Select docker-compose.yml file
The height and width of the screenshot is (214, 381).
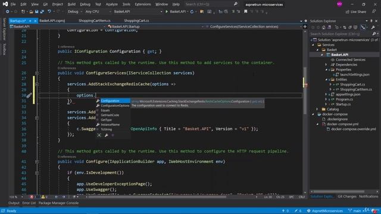tap(342, 124)
